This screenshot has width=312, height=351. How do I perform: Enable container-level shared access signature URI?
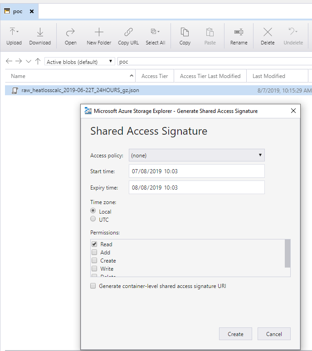click(93, 286)
